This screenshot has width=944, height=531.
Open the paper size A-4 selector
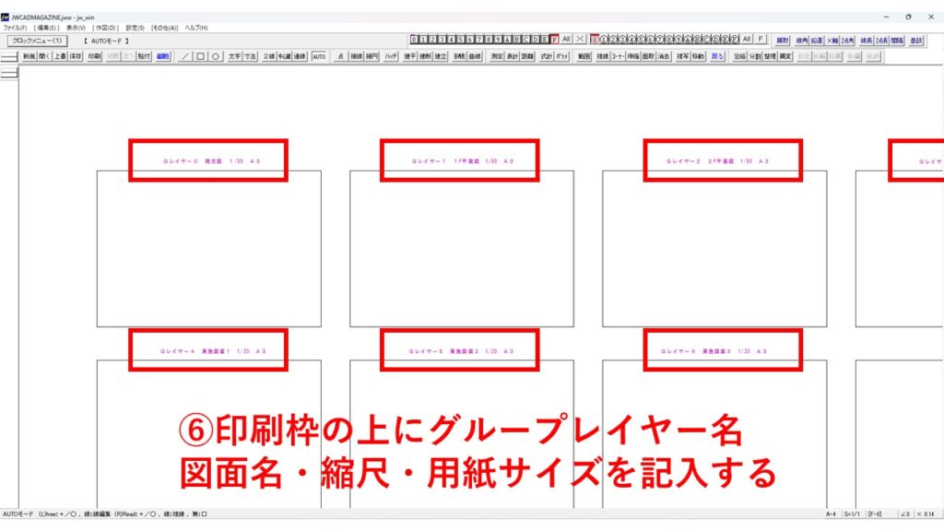point(832,513)
